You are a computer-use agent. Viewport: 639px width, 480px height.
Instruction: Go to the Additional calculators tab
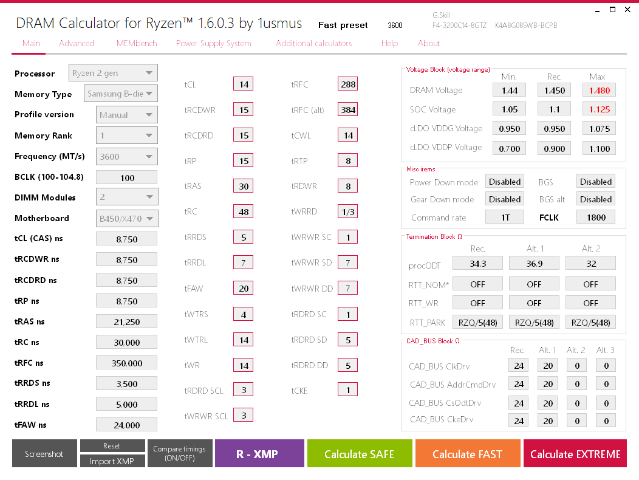[x=313, y=43]
